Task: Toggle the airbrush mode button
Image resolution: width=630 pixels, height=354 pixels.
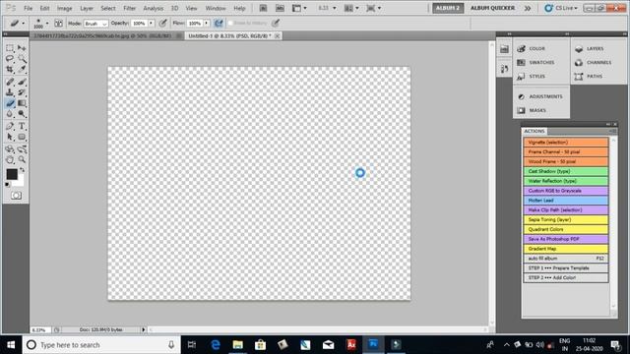Action: [x=219, y=24]
